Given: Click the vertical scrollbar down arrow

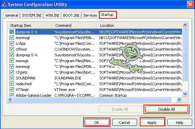Looking at the screenshot, I should pos(185,94).
